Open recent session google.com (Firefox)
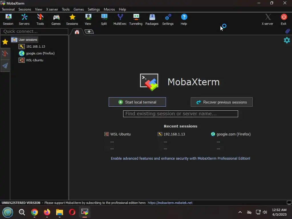 tap(231, 134)
